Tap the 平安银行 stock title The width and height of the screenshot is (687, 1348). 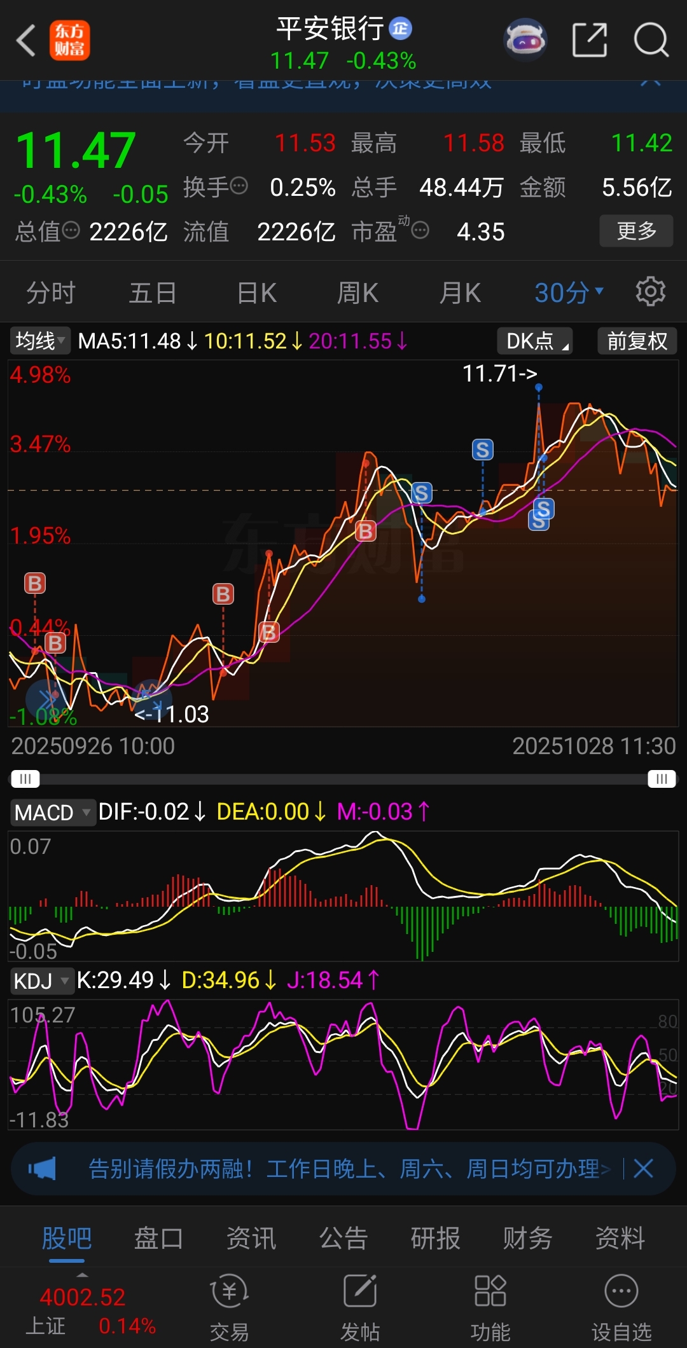point(330,29)
